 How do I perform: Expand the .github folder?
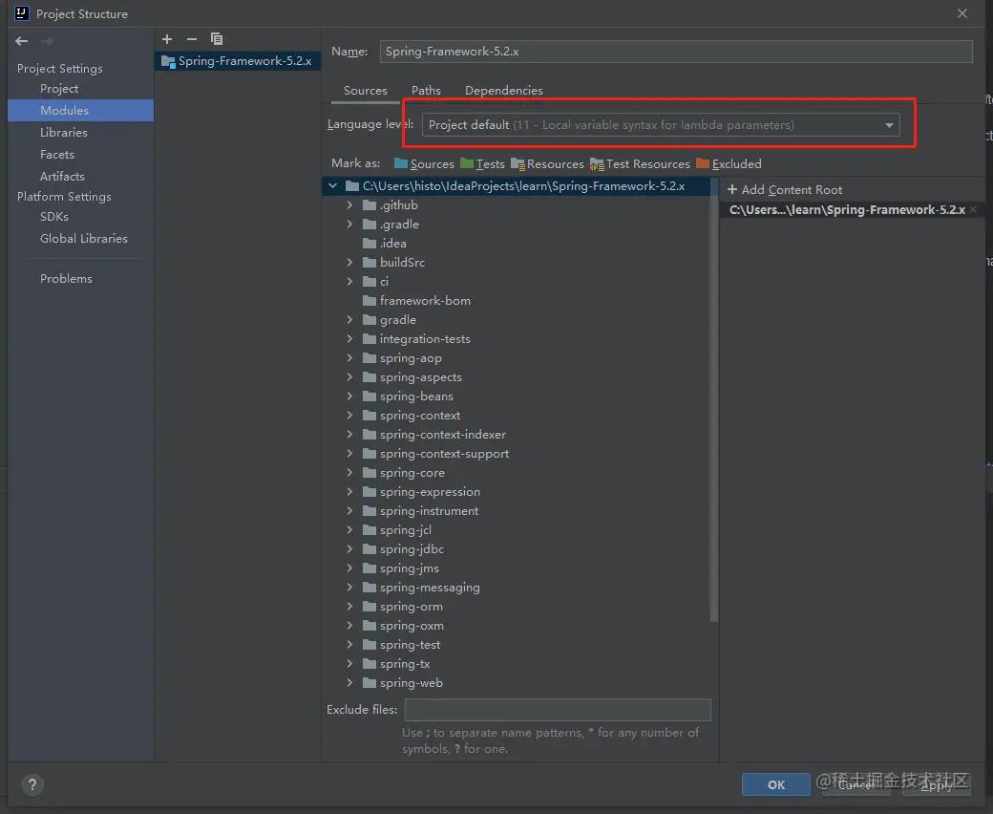349,205
